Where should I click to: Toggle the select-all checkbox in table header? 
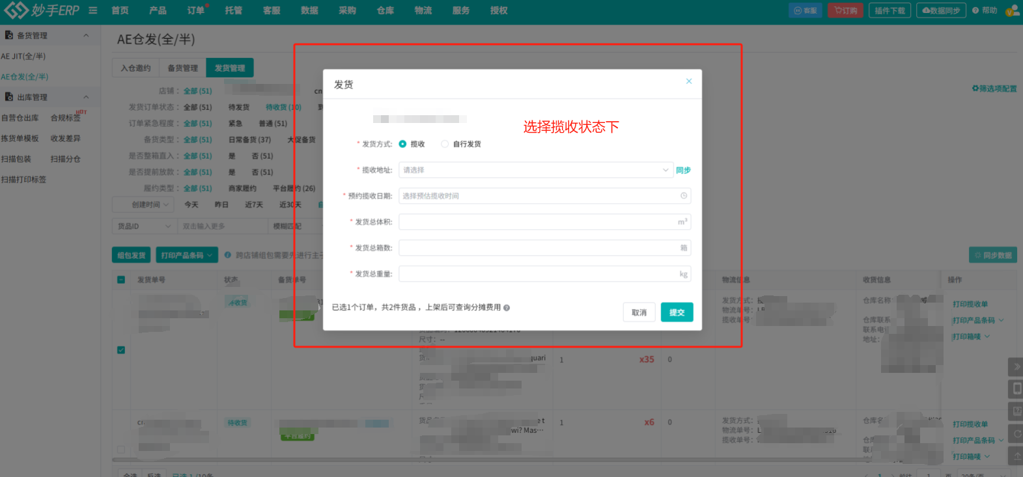[x=121, y=280]
